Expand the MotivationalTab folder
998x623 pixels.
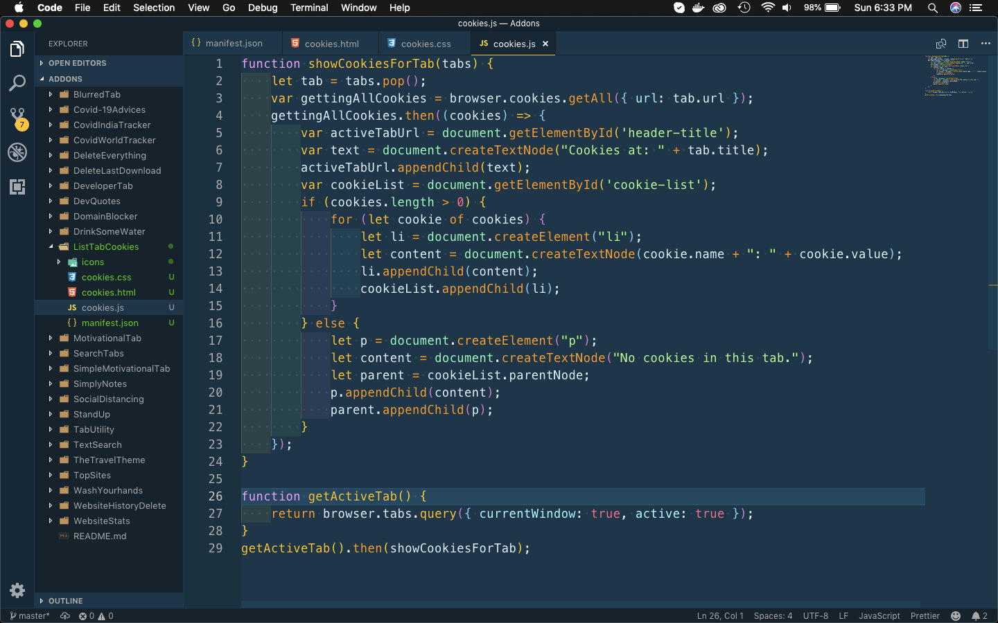click(109, 338)
